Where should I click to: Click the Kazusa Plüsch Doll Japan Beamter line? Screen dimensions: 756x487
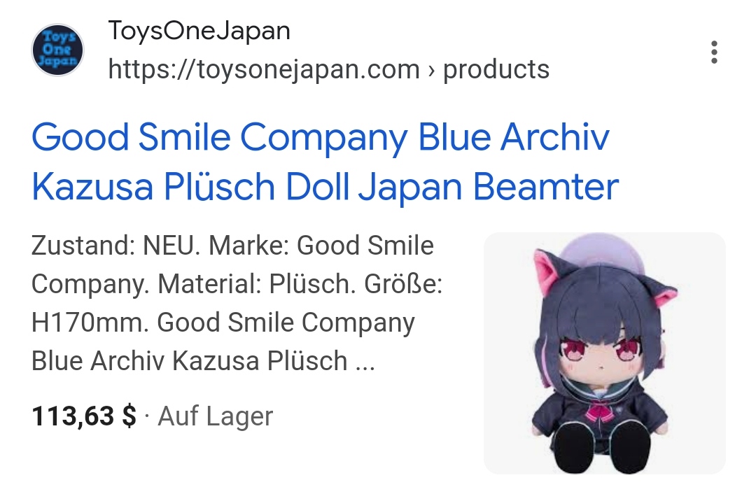tap(325, 187)
